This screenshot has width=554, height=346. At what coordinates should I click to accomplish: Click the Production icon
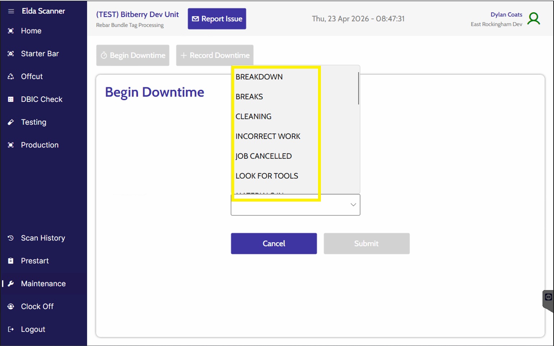(x=11, y=145)
